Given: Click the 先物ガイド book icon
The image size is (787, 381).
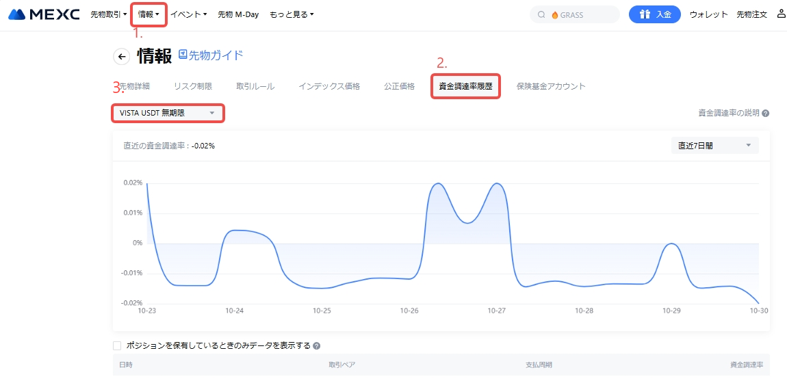Looking at the screenshot, I should click(x=183, y=55).
